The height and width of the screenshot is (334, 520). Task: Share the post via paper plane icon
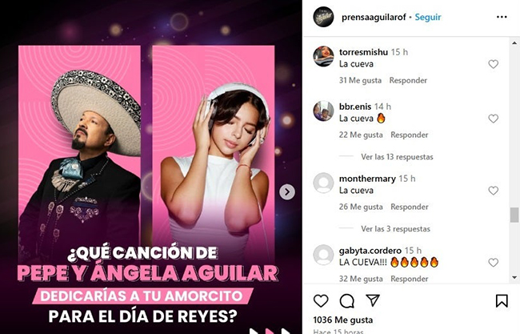point(373,300)
